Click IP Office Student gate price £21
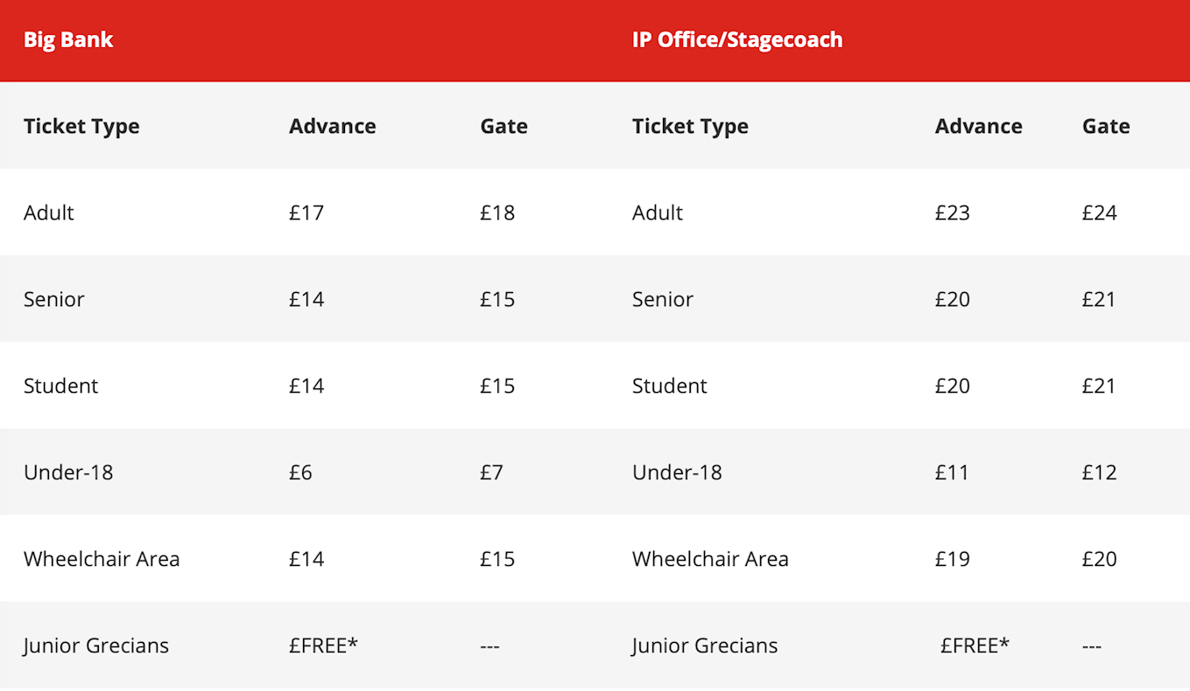 pos(1100,386)
